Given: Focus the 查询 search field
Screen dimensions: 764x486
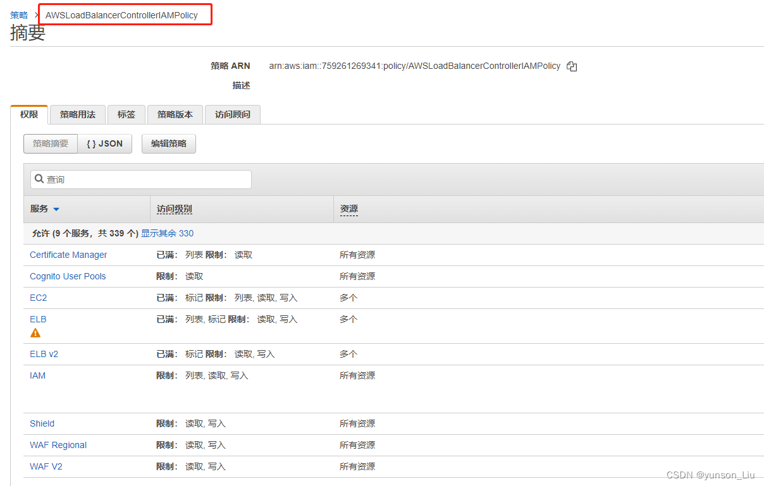Looking at the screenshot, I should click(x=141, y=179).
